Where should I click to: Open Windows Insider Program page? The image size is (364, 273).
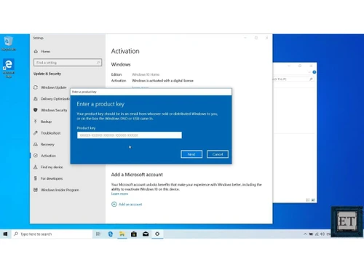point(60,190)
